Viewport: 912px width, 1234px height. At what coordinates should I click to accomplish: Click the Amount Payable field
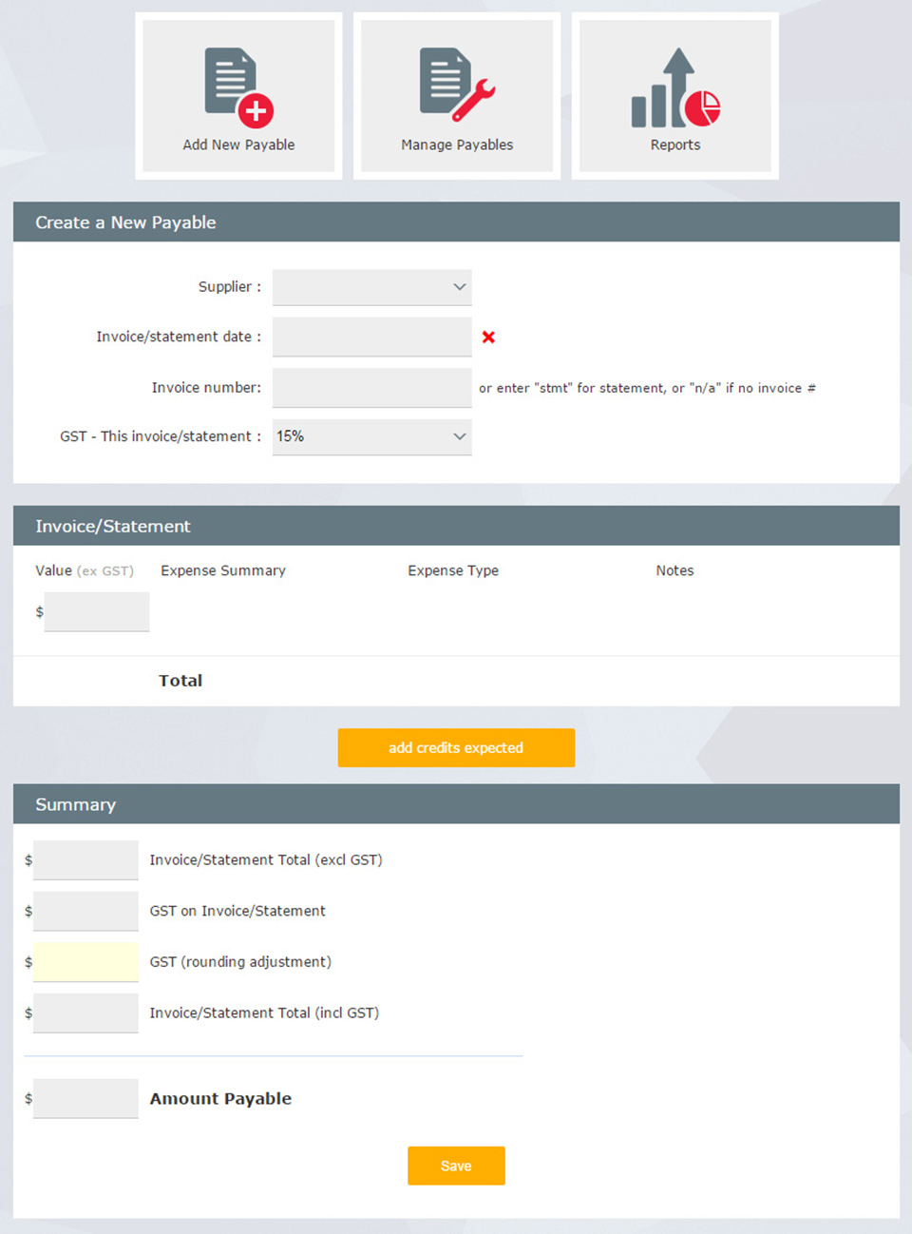(85, 1099)
